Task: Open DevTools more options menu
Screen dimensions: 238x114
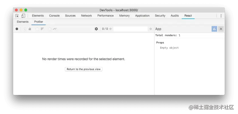Action: (221, 16)
